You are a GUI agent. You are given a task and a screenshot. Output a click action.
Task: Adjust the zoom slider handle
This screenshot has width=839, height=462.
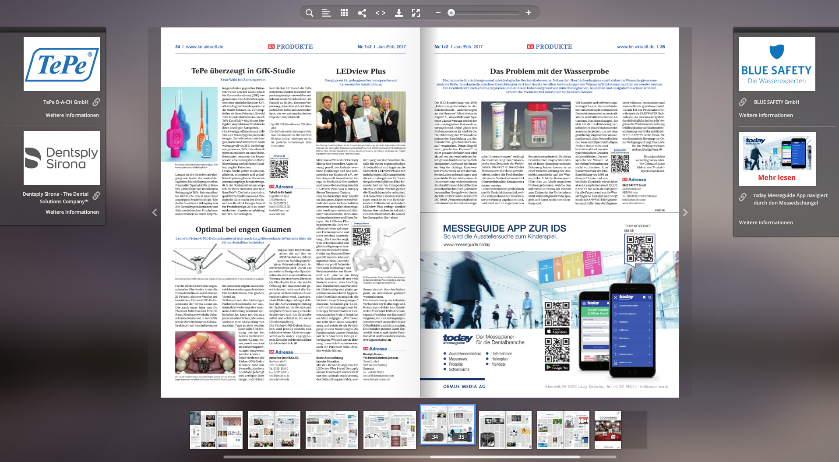pos(451,13)
